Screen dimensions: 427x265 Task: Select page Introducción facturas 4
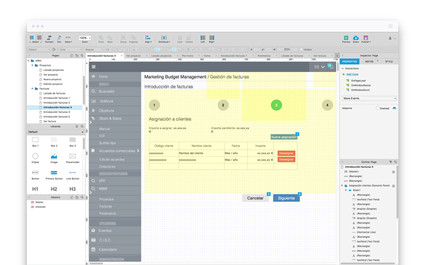[56, 112]
